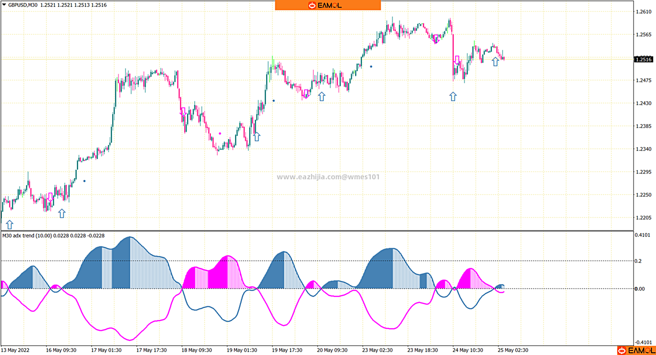Click the orange EAMOL banner at top
Screen dimensions: 656x355
tap(328, 5)
